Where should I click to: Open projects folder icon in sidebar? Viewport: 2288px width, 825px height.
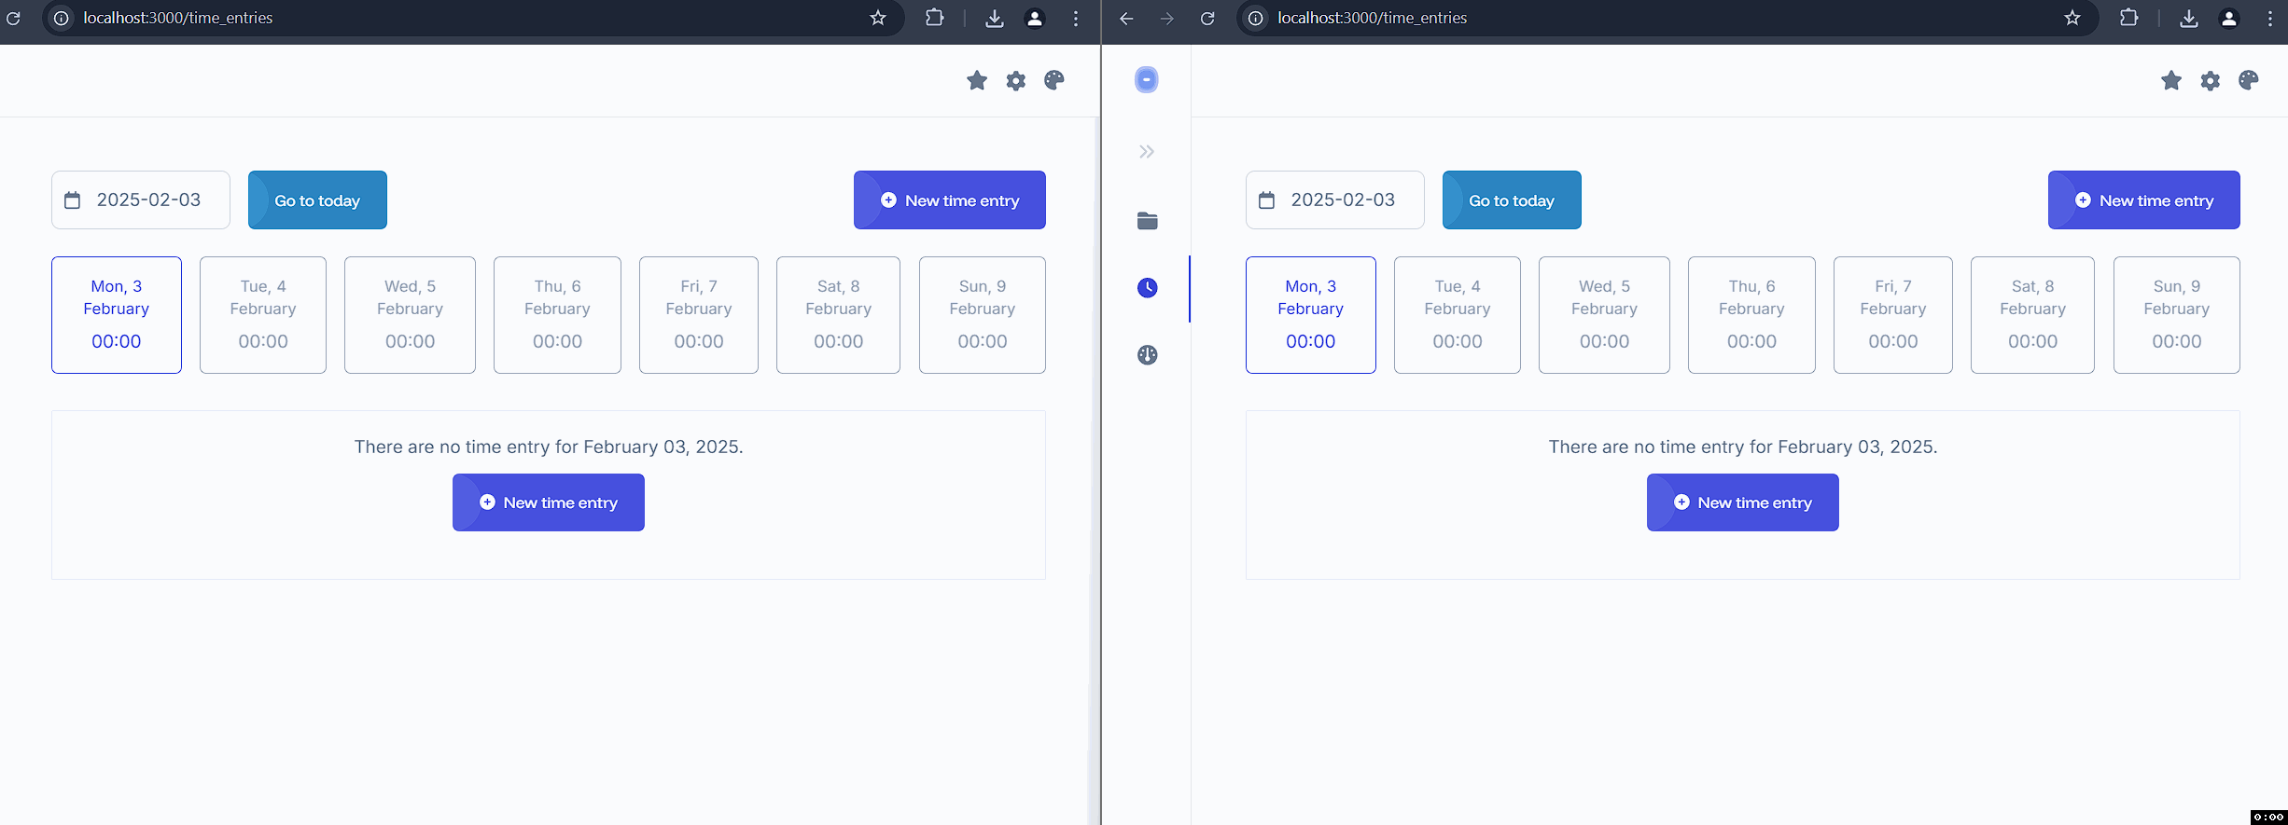point(1148,221)
